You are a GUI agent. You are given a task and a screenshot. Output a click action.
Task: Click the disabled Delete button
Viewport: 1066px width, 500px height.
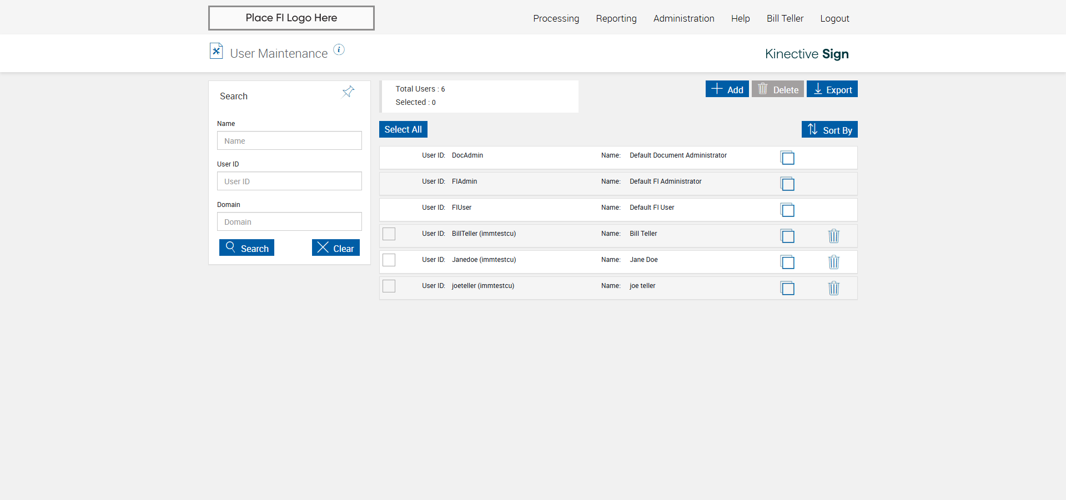pos(777,89)
